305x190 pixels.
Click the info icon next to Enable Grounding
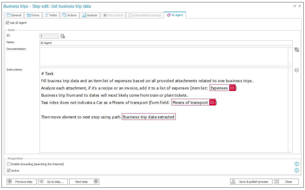297,164
